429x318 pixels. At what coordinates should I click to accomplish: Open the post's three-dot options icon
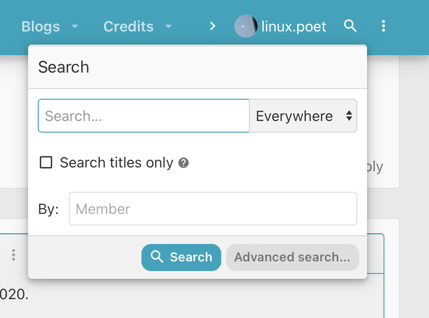tap(14, 255)
